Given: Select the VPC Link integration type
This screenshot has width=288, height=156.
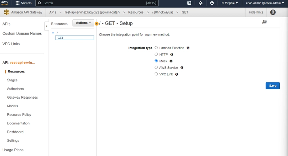Looking at the screenshot, I should (156, 74).
